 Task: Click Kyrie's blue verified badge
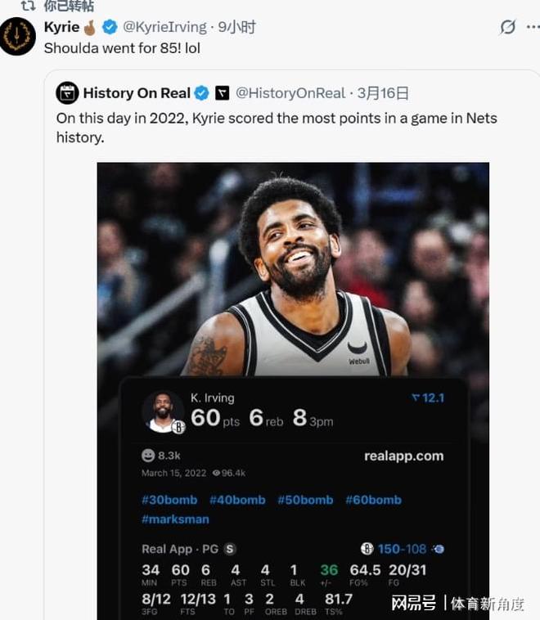click(x=109, y=28)
